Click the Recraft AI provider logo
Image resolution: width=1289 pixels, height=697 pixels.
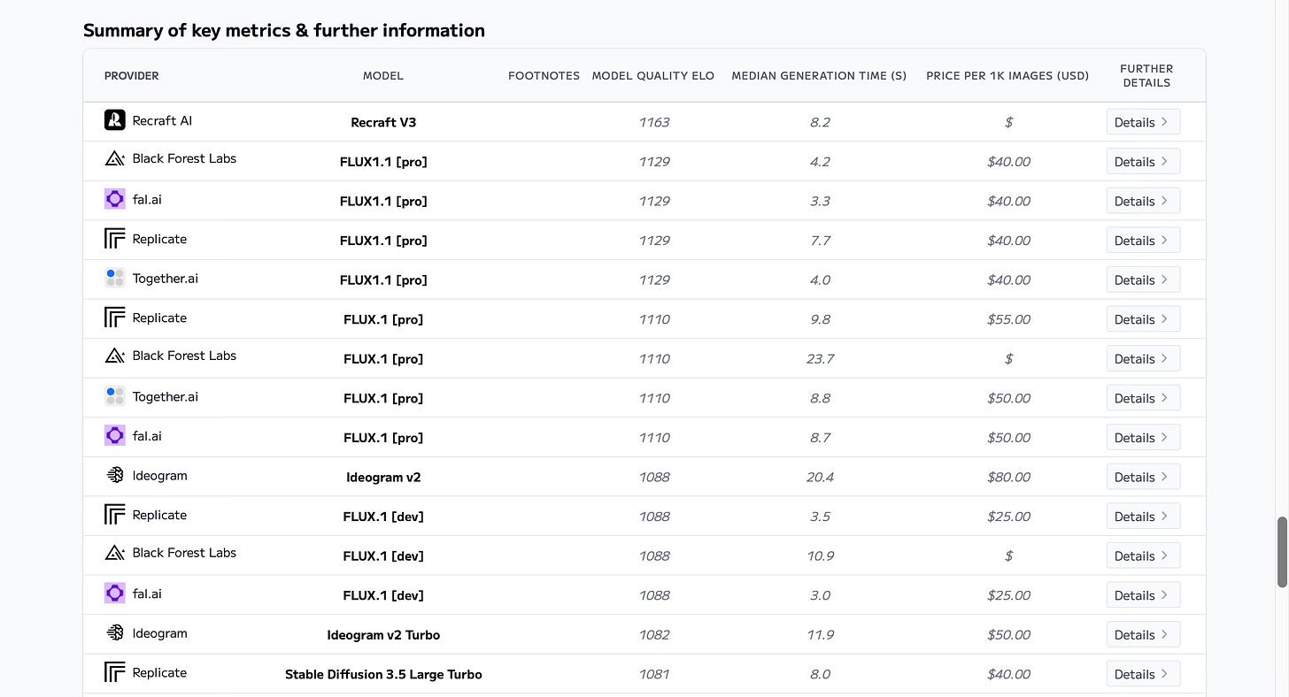(x=114, y=119)
